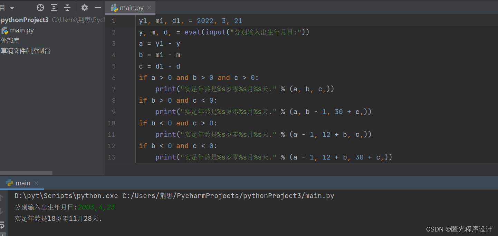The height and width of the screenshot is (236, 498).
Task: Click line 'if b < 0 and c > 0:'
Action: (178, 123)
